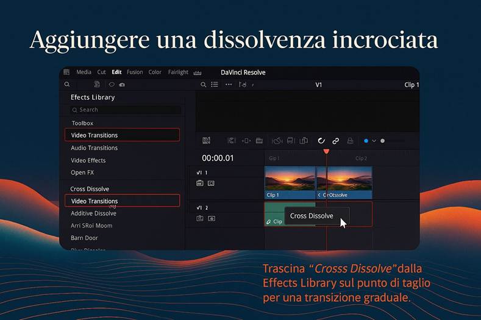The width and height of the screenshot is (481, 320).
Task: Click the red playhead marker on the ruler
Action: [x=326, y=151]
